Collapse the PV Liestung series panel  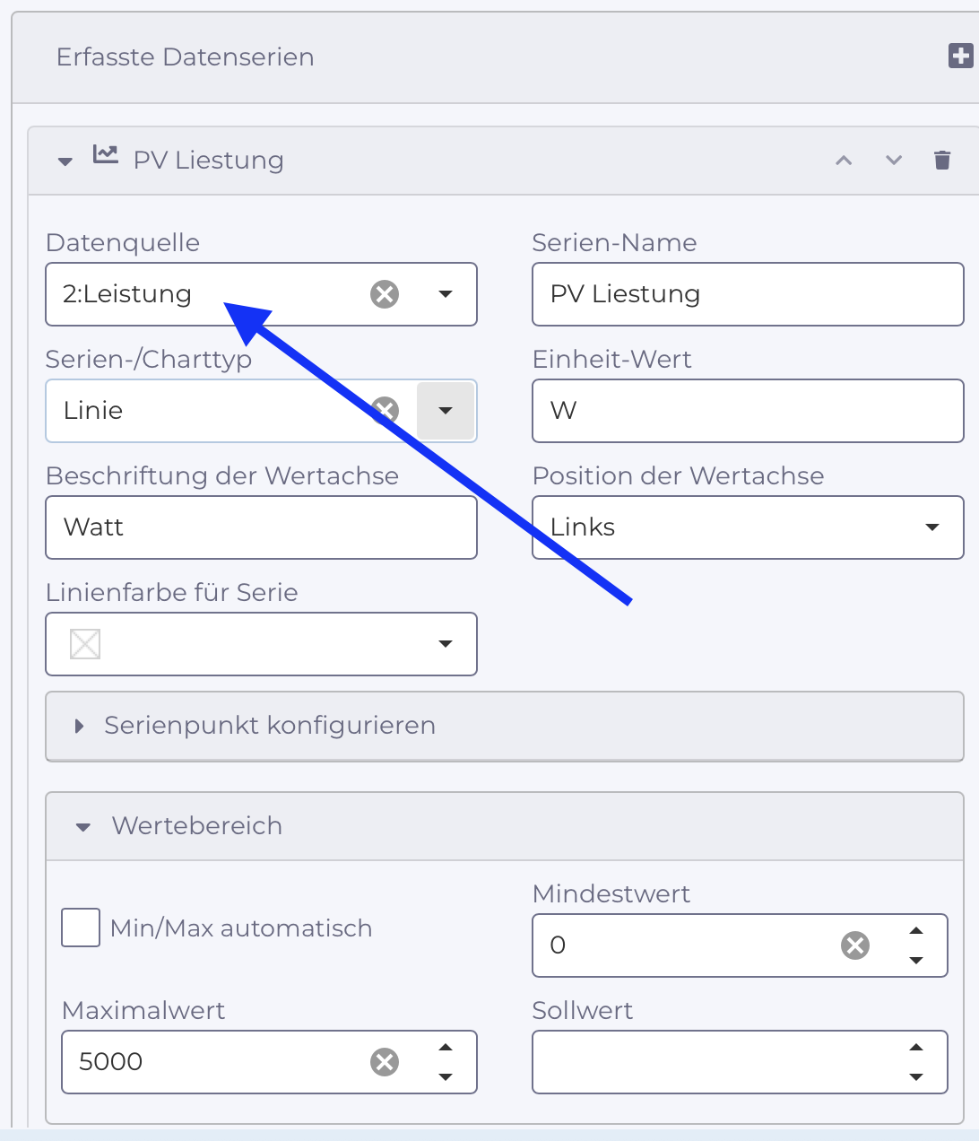(65, 161)
